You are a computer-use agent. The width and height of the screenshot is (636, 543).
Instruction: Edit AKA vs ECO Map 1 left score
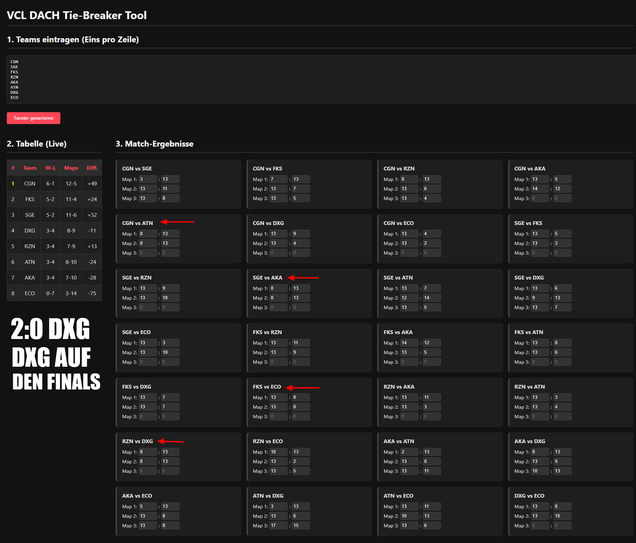[148, 506]
